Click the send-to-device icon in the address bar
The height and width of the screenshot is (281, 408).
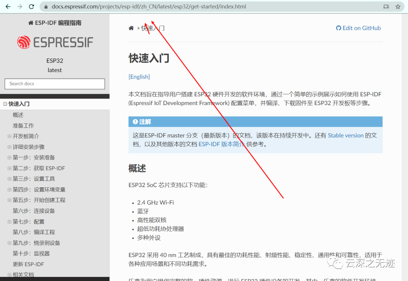pos(386,6)
